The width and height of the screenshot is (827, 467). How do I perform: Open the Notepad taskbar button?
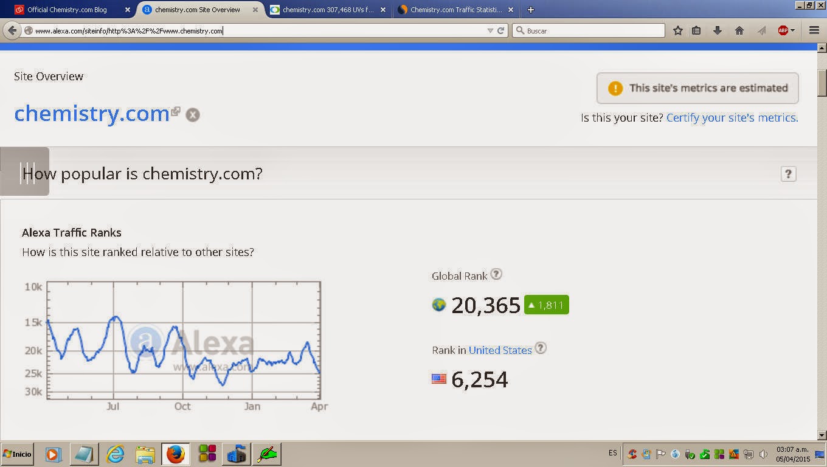(83, 454)
